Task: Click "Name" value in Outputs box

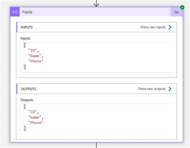Action: (34, 118)
